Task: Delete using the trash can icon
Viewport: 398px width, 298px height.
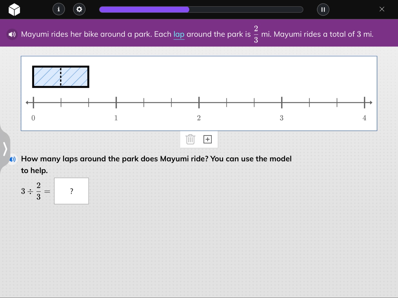Action: coord(190,139)
